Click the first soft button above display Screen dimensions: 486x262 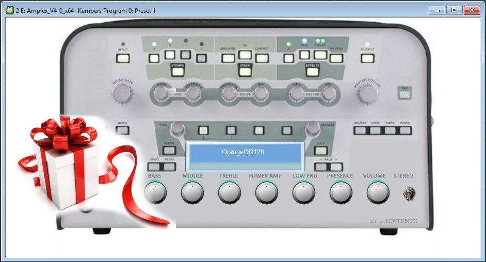tap(203, 130)
